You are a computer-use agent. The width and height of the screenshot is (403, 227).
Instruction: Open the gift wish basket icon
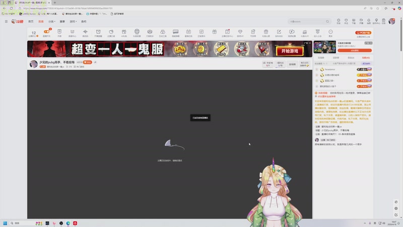coord(266,33)
